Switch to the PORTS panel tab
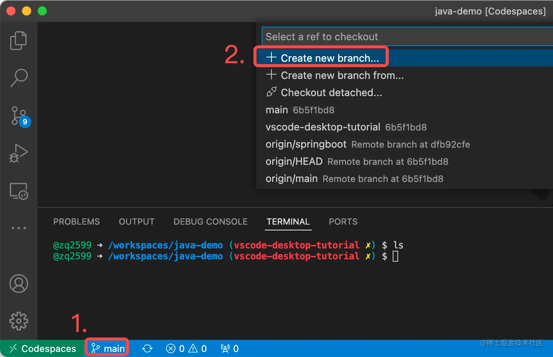Viewport: 553px width, 357px height. [343, 221]
